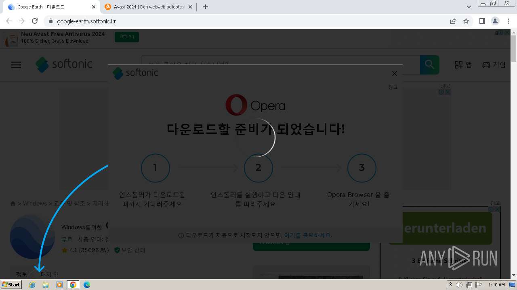Open the Games section in the header
Screen dimensions: 517x290
coord(494,64)
